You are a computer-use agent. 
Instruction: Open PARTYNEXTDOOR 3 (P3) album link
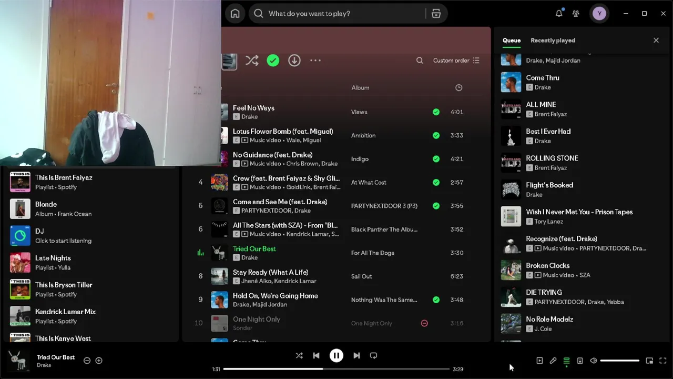pos(384,206)
